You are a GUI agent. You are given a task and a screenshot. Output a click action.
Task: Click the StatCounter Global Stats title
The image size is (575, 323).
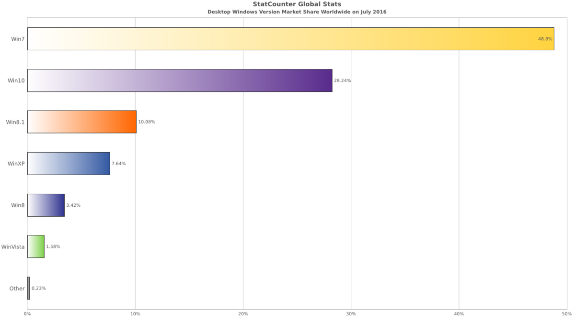297,4
